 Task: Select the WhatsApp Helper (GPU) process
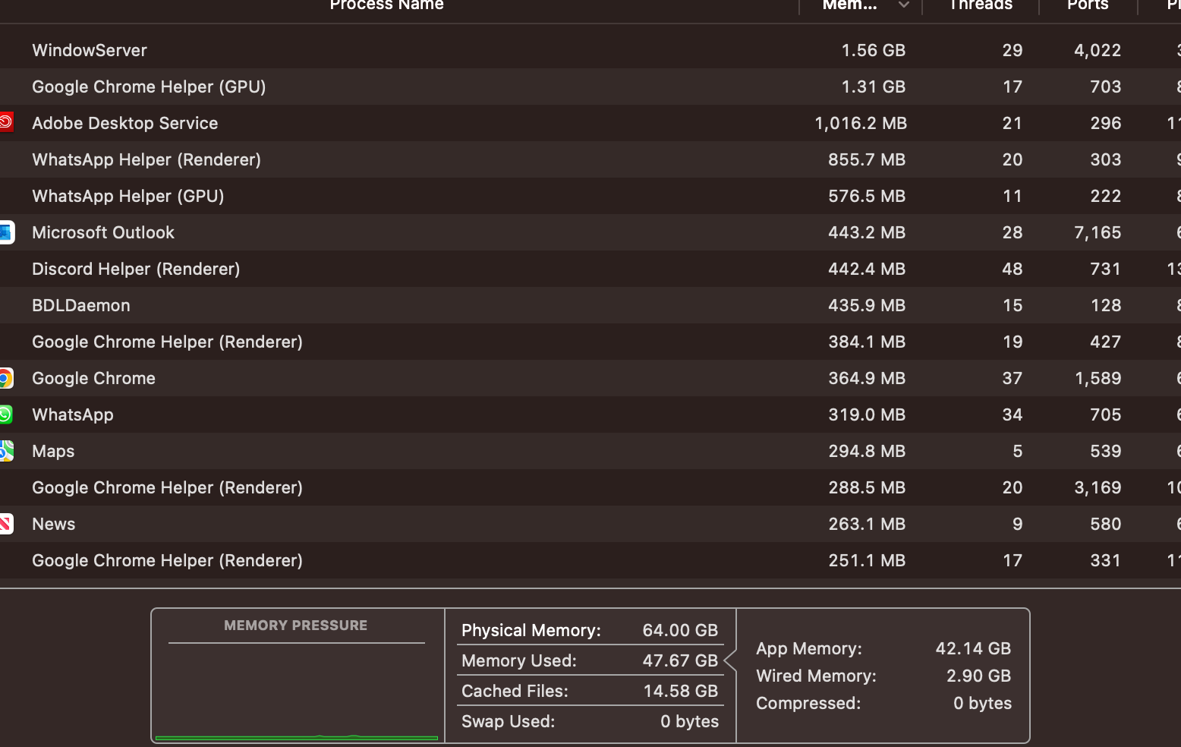(x=128, y=196)
